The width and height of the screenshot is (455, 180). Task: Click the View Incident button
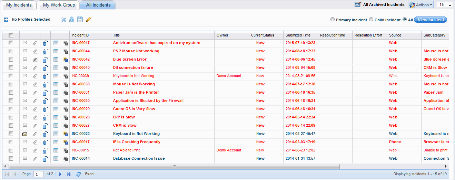click(x=431, y=20)
